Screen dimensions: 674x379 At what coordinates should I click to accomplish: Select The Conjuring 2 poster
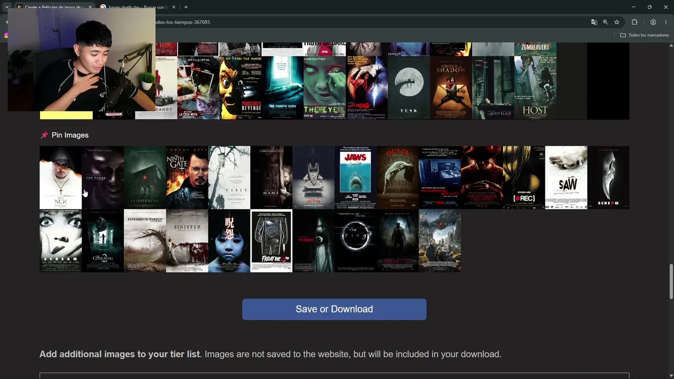103,241
